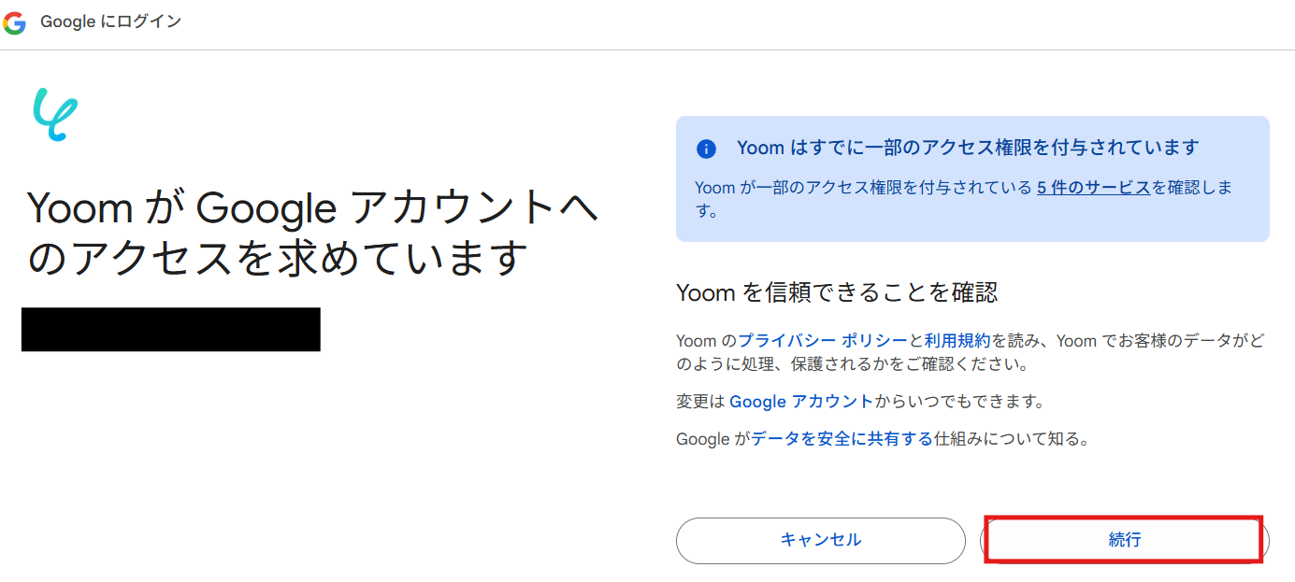Click the banner text 'Yoom が一部のアクセス権限を付与されている'
The width and height of the screenshot is (1295, 582).
pyautogui.click(x=864, y=188)
